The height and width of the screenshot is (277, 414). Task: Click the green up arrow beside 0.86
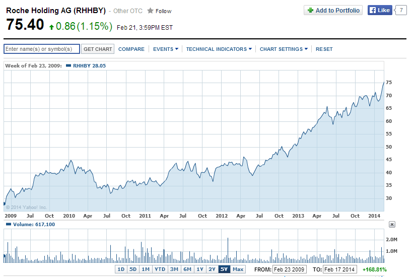[x=52, y=27]
